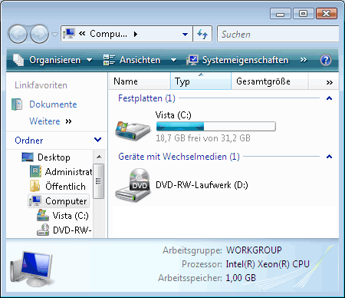Click the arrow after Compu... breadcrumb
The width and height of the screenshot is (345, 298).
pyautogui.click(x=136, y=34)
